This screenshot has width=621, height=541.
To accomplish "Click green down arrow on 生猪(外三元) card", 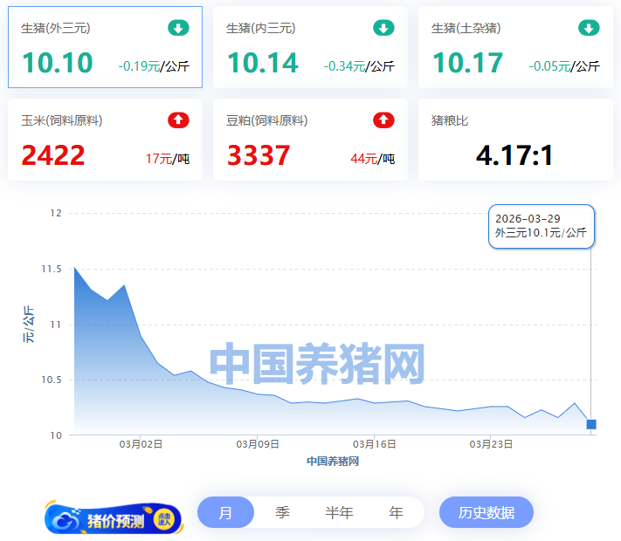I will pos(178,28).
